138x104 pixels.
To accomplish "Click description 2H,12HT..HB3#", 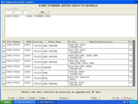I will coord(83,66).
